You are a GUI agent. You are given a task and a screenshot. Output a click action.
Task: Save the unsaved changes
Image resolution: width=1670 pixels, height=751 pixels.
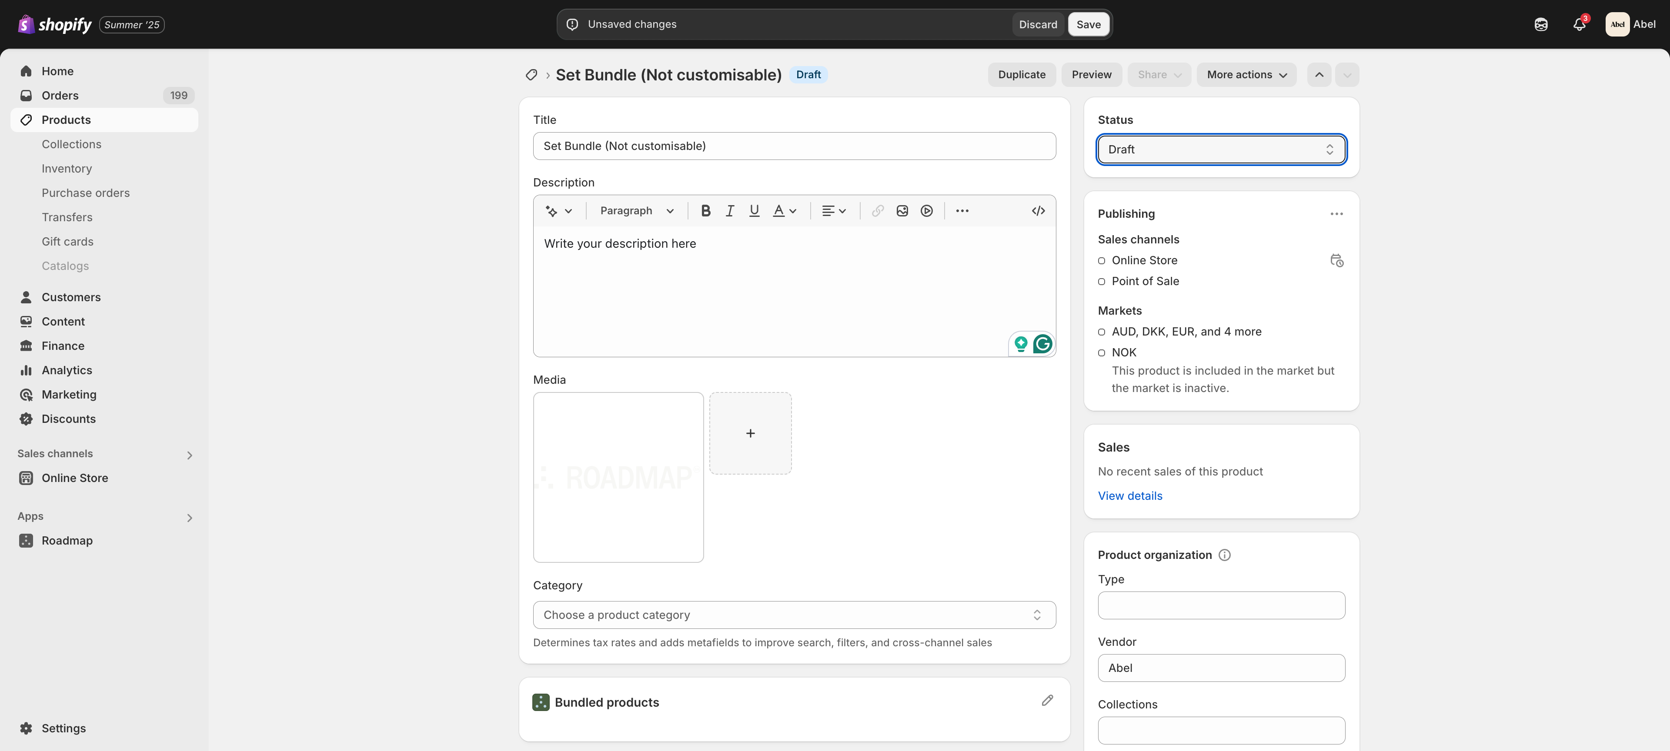(1088, 25)
